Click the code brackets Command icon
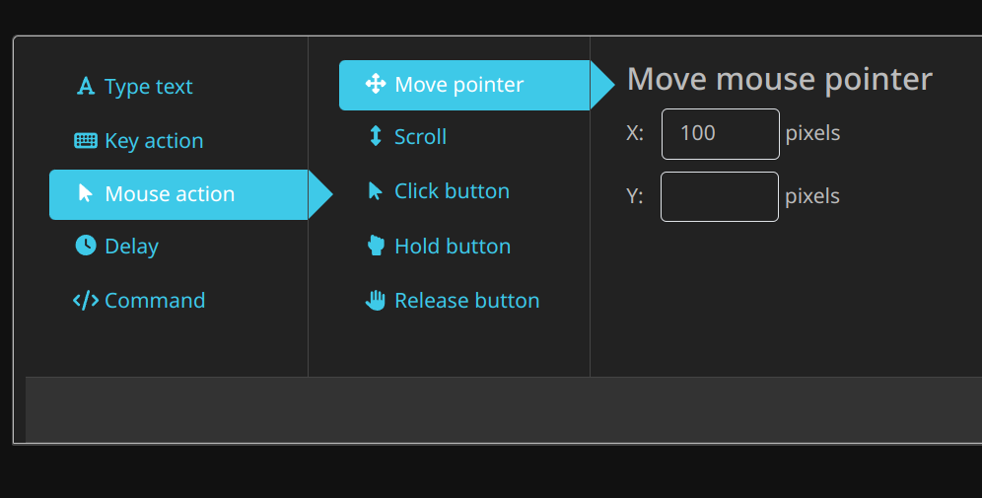Viewport: 982px width, 498px height. click(86, 300)
